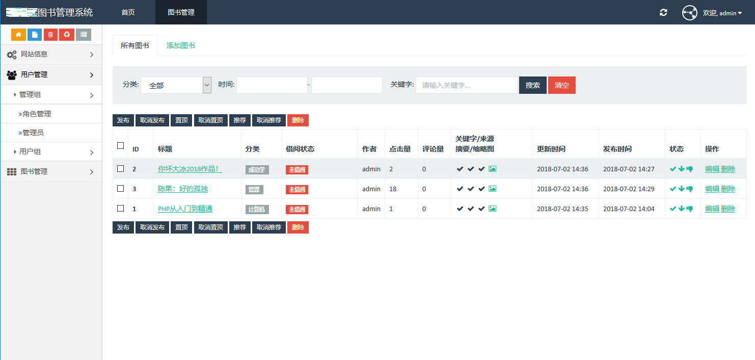Select the checkbox for book ID 1

121,208
